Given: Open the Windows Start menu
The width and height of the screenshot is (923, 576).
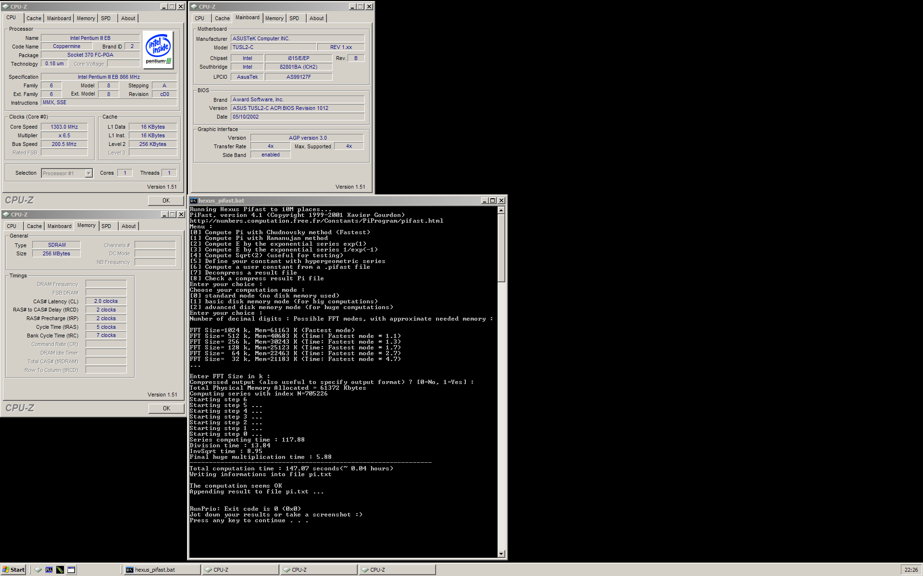Looking at the screenshot, I should (x=13, y=570).
